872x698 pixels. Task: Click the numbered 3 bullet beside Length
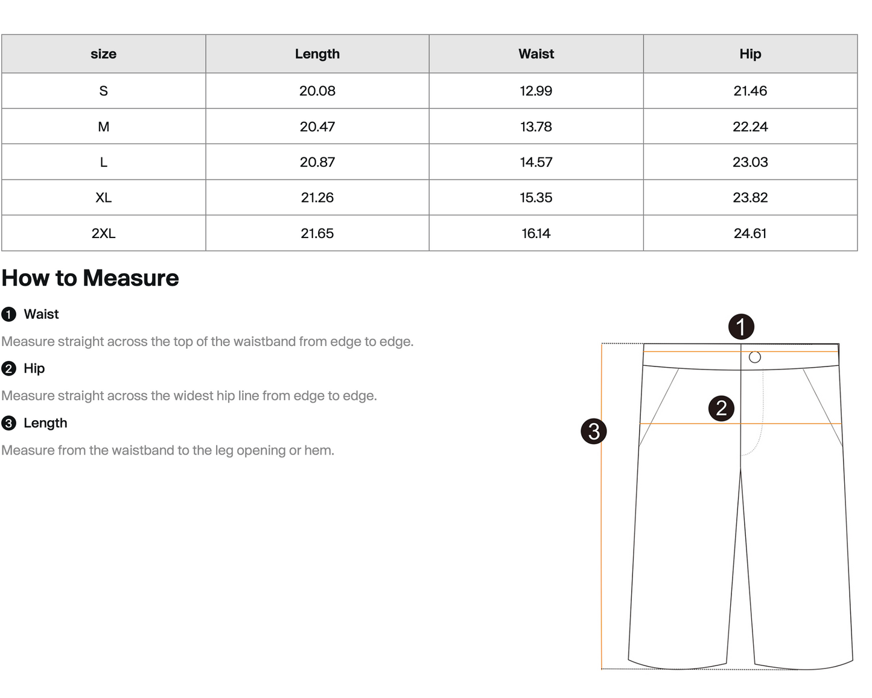click(x=8, y=423)
